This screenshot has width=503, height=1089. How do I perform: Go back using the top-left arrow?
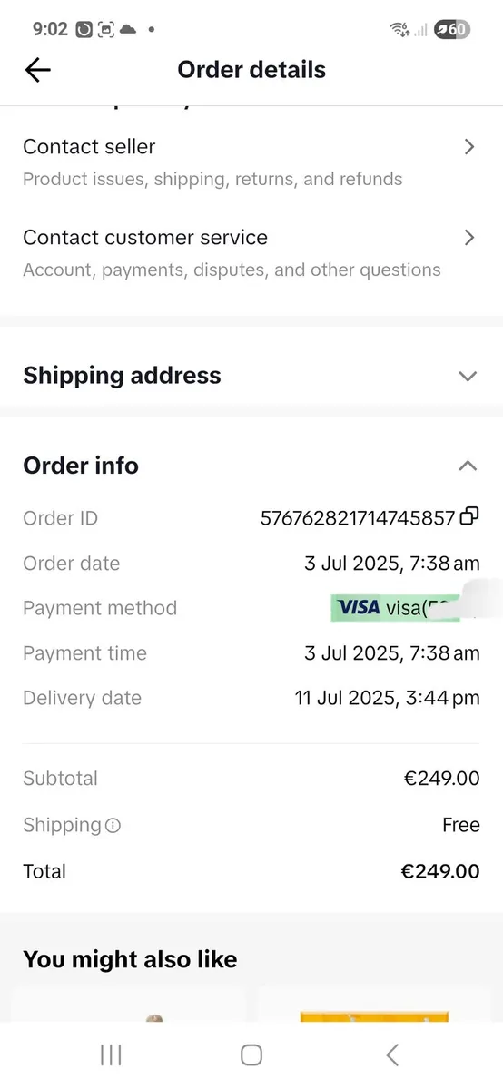click(38, 70)
